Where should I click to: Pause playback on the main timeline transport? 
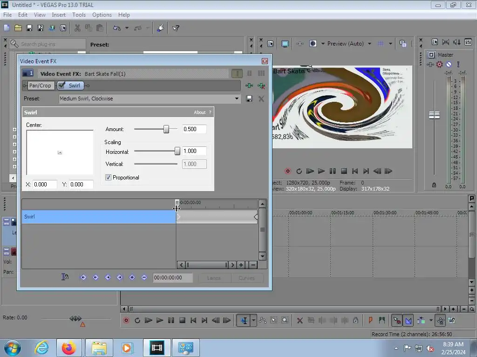click(171, 320)
